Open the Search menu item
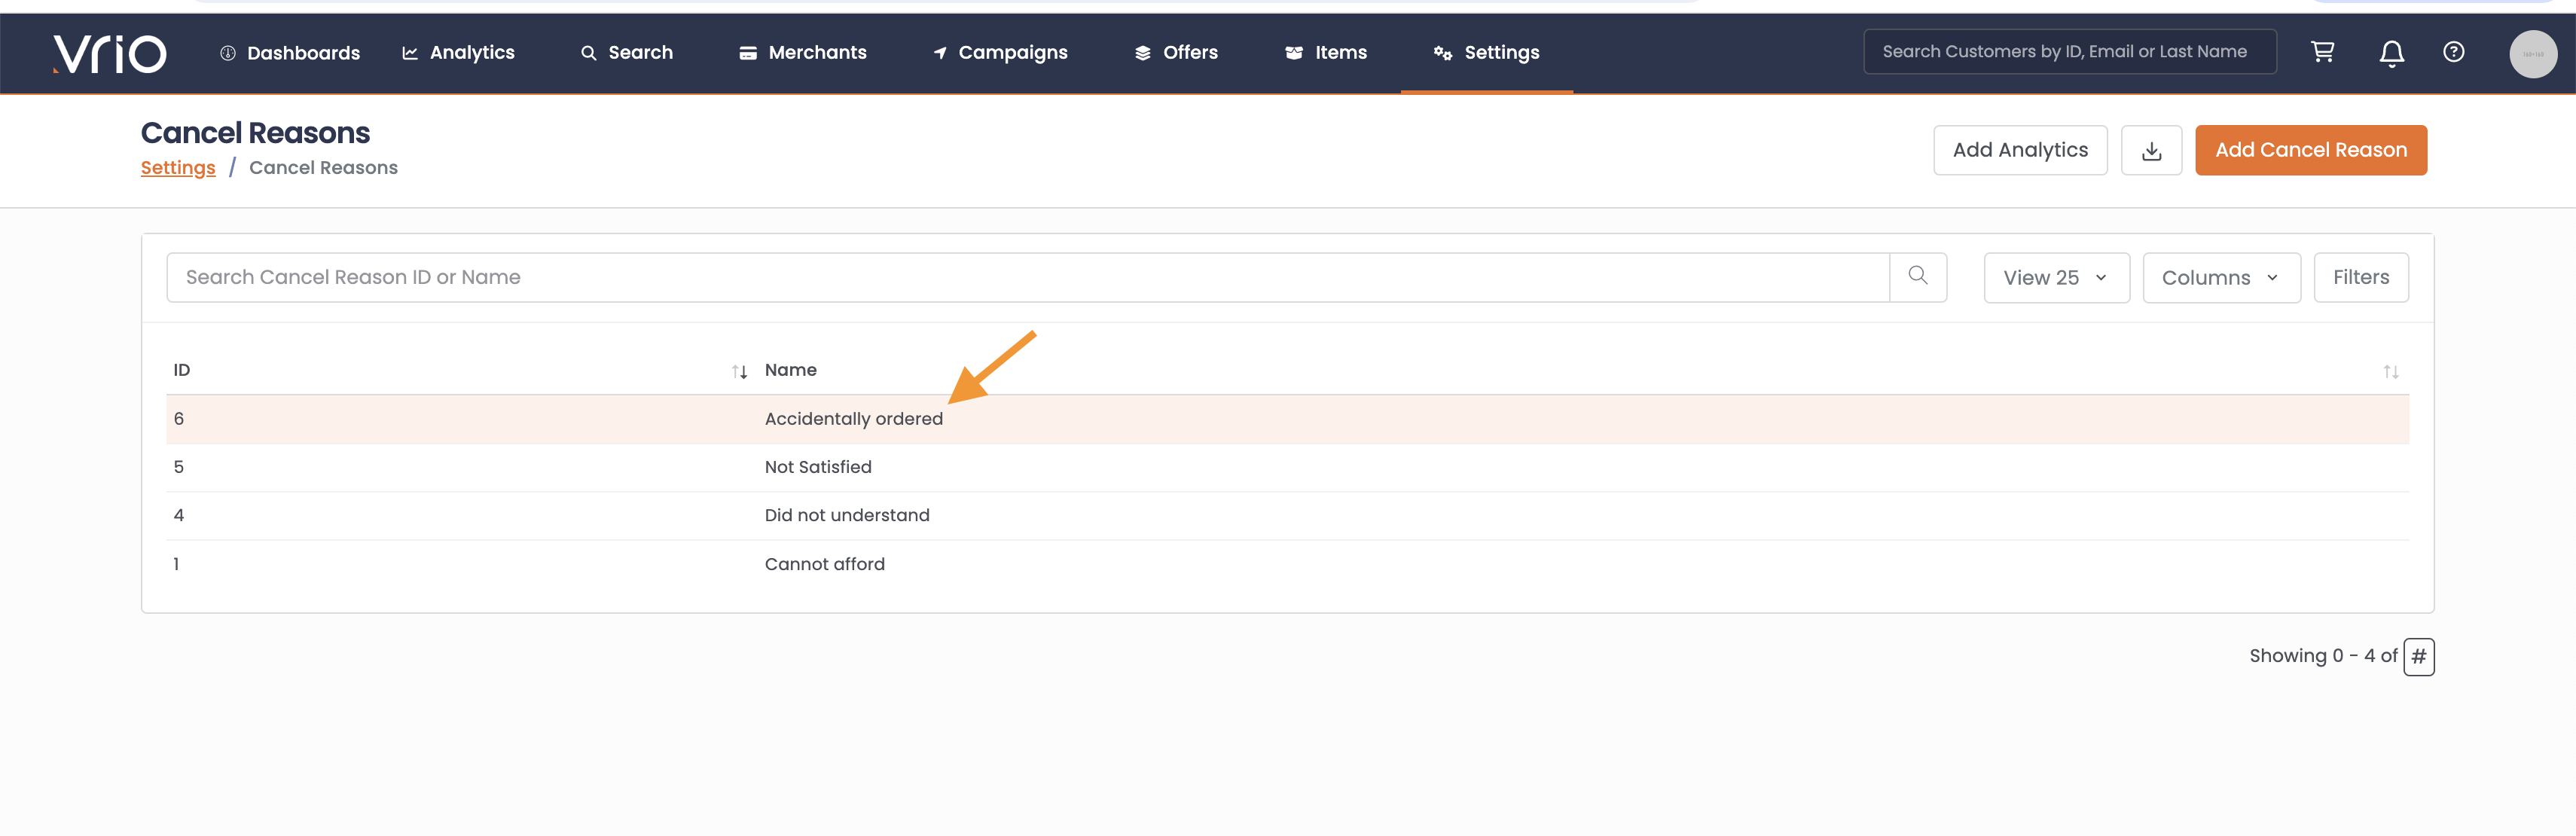Image resolution: width=2576 pixels, height=836 pixels. click(x=627, y=53)
